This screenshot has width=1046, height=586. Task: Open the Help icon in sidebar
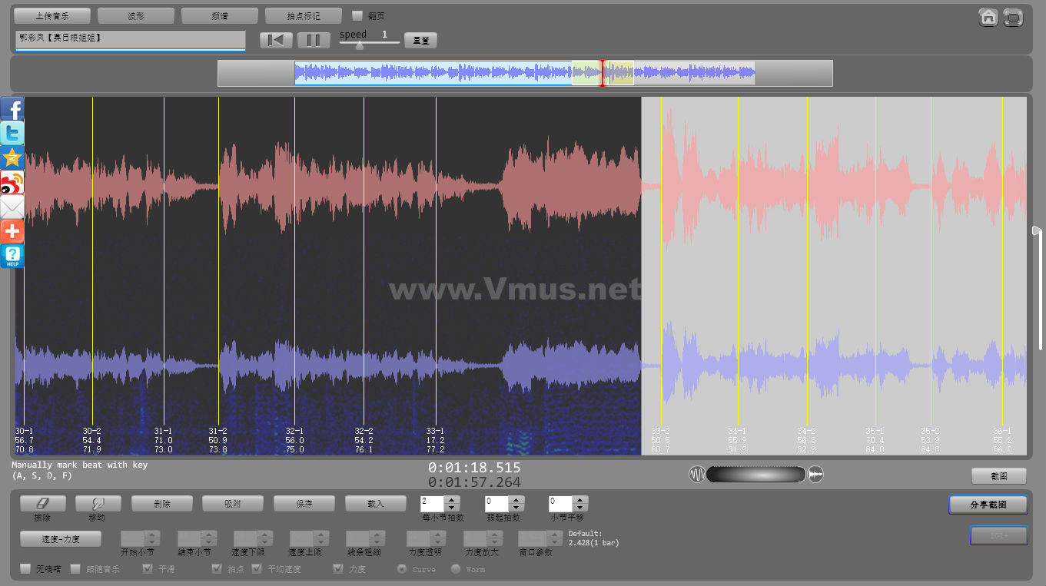pos(12,256)
